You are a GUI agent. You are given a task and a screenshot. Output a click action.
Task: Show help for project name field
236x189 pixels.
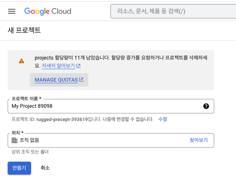point(206,106)
